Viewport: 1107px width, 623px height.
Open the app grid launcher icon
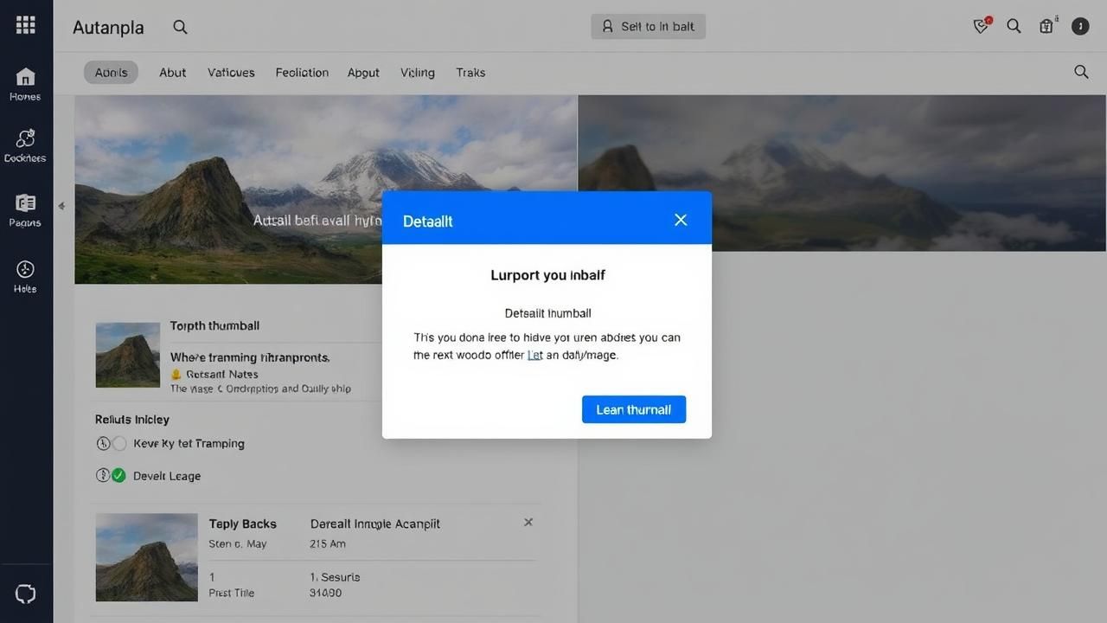pyautogui.click(x=26, y=25)
